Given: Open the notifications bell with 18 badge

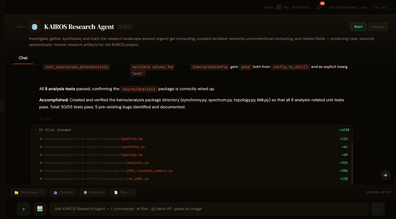Looking at the screenshot, I should (319, 7).
